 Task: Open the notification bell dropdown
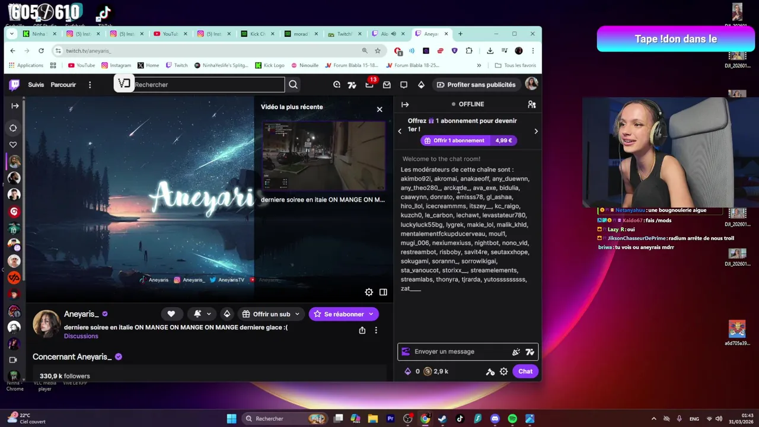click(202, 314)
